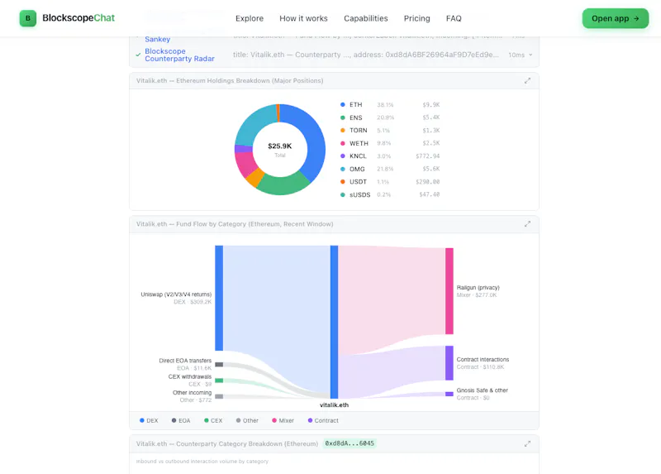Click the Contract interactions label
Viewport: 661px width, 474px height.
point(483,360)
